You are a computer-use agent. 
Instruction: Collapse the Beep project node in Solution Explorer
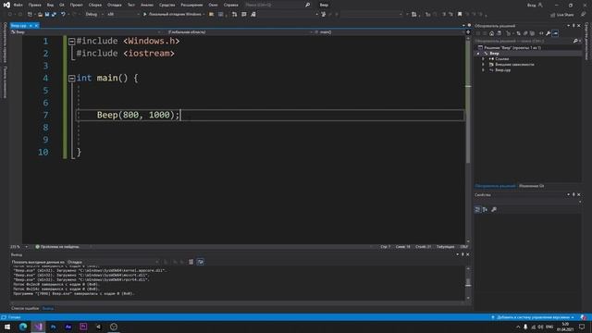pos(478,54)
